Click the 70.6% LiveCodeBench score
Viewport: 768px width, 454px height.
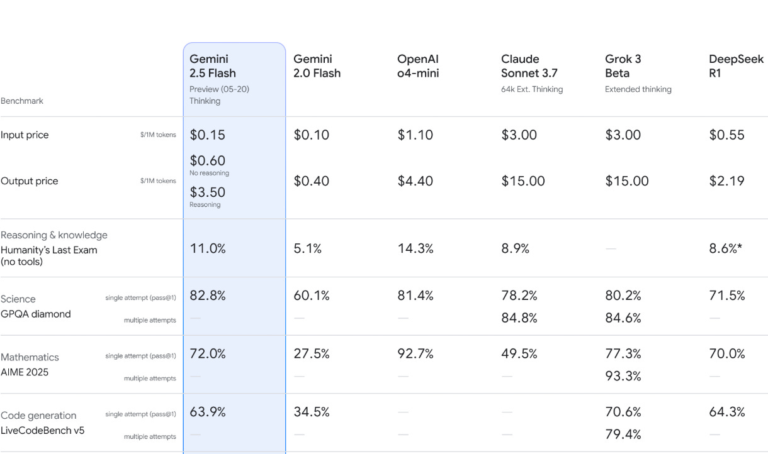tap(623, 412)
